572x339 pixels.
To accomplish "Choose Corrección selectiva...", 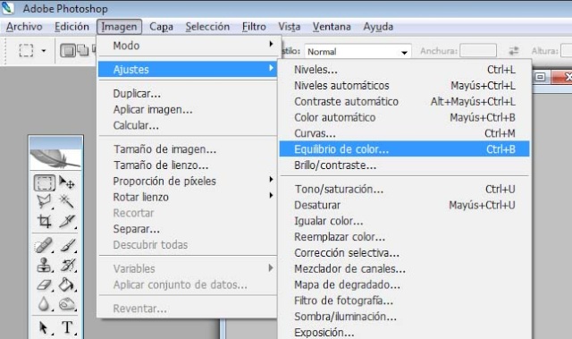I will [404, 253].
